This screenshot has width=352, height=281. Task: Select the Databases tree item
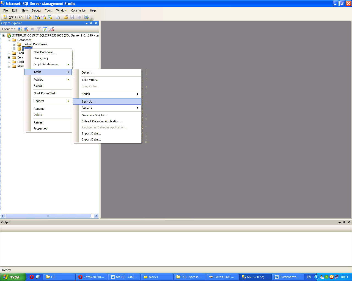24,40
